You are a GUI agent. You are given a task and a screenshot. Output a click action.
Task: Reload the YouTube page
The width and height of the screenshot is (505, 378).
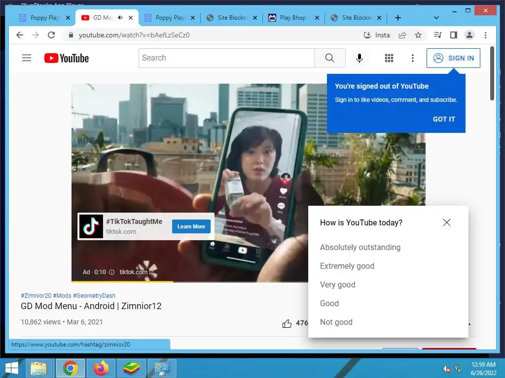click(51, 35)
